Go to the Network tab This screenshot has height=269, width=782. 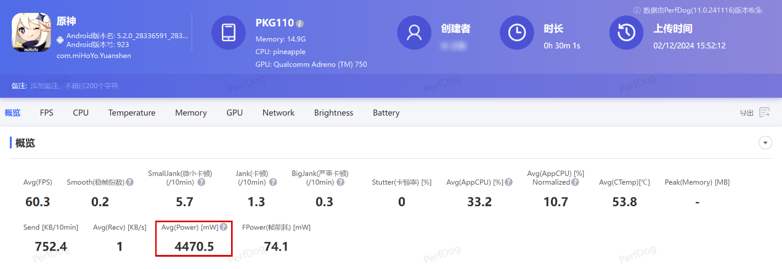point(279,113)
